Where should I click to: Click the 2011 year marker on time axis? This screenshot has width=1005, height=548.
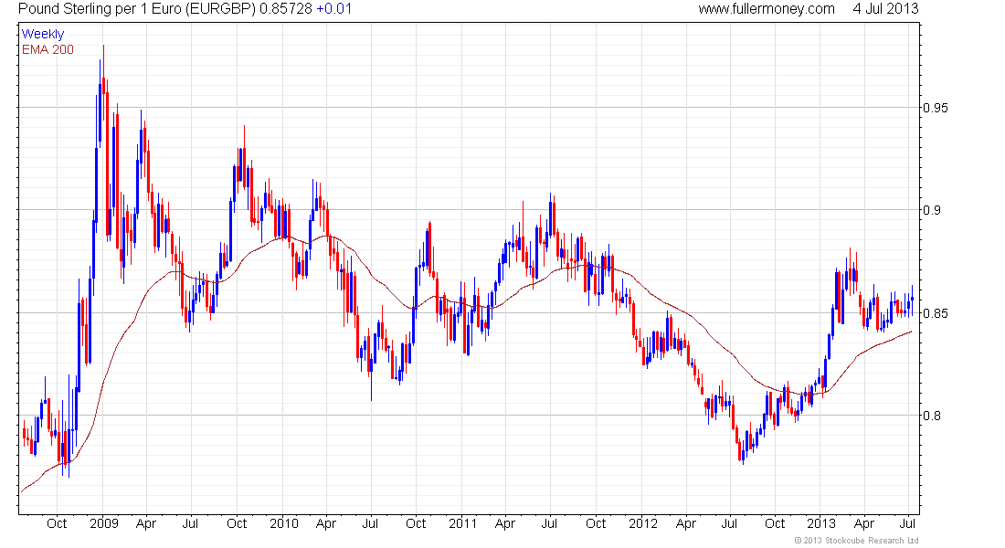coord(463,523)
